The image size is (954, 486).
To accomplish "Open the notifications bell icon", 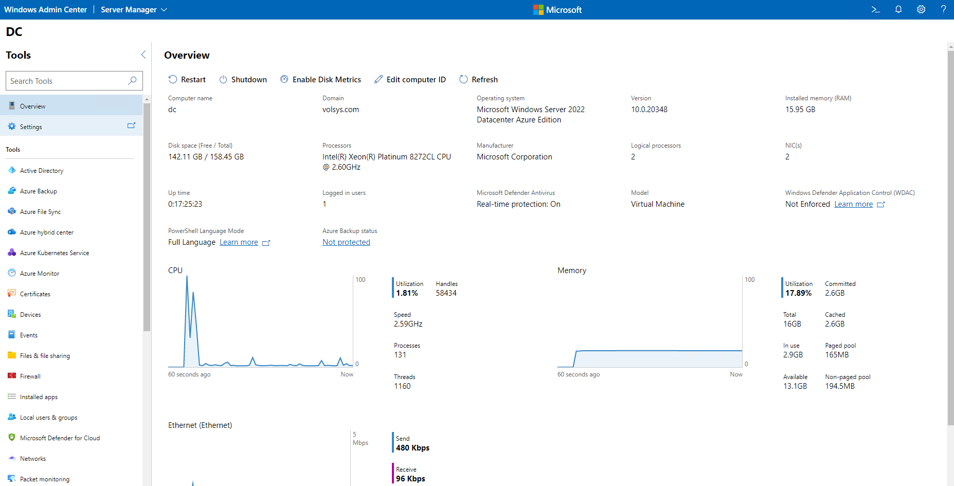I will tap(898, 9).
